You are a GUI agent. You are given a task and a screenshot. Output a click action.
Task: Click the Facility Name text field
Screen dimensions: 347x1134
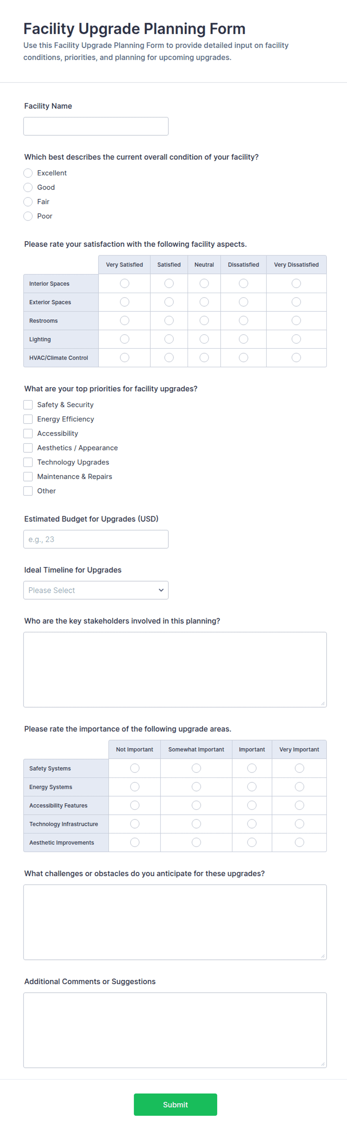[96, 126]
